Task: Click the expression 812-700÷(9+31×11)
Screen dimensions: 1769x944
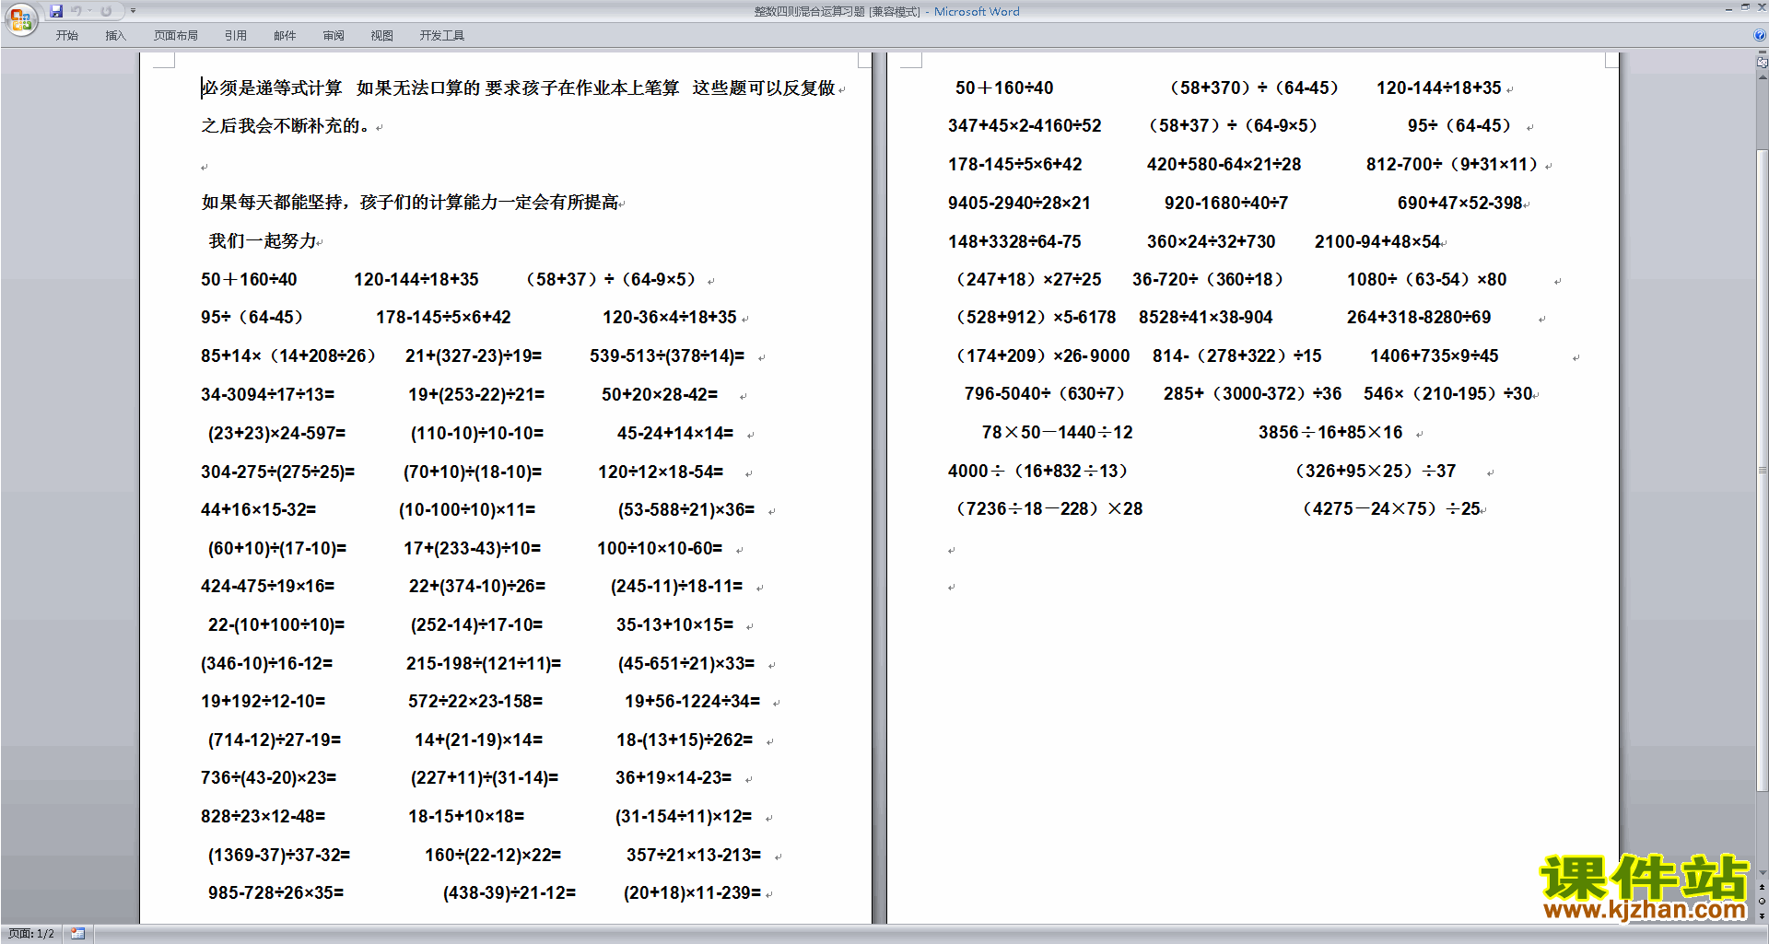Action: pos(1453,164)
